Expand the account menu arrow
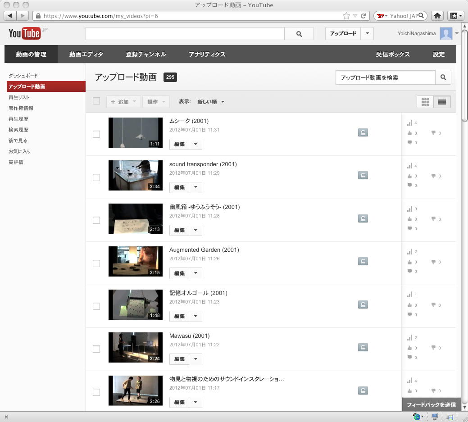468x422 pixels. (x=457, y=33)
